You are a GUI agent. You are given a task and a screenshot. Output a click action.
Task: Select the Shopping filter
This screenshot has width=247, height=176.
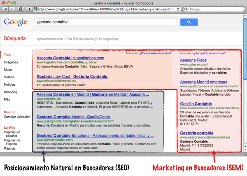pos(11,92)
